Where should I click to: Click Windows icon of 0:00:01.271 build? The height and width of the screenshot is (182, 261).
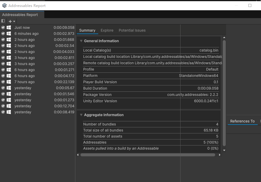click(x=9, y=70)
